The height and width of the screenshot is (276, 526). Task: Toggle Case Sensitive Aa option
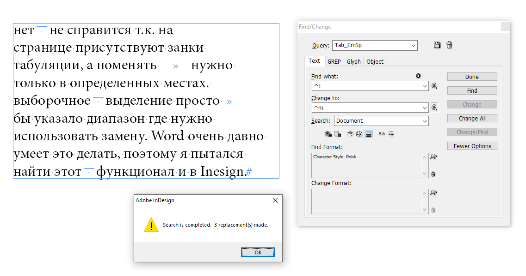[x=381, y=134]
